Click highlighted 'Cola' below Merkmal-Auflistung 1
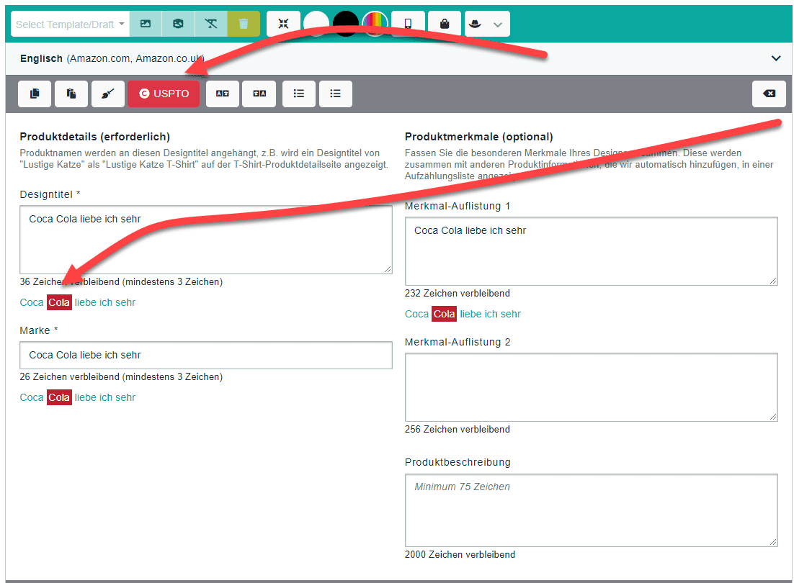Viewport: 794px width, 583px height. (444, 314)
